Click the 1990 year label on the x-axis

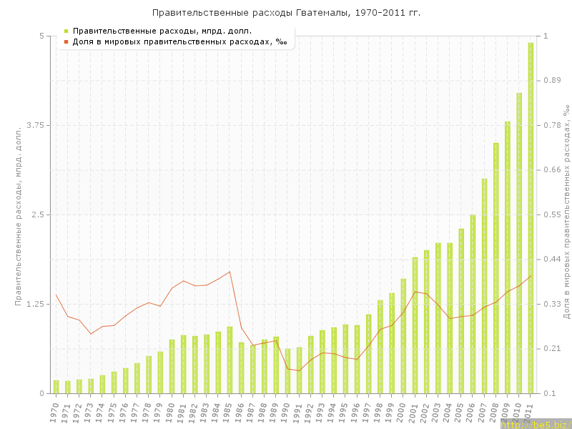coord(285,412)
